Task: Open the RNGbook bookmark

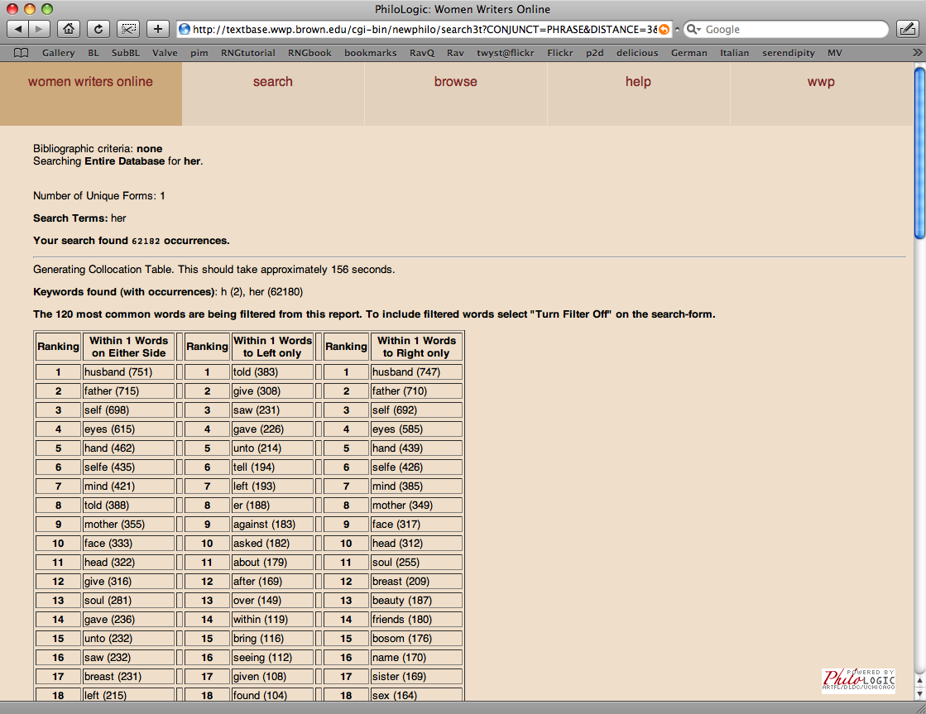Action: [x=309, y=53]
